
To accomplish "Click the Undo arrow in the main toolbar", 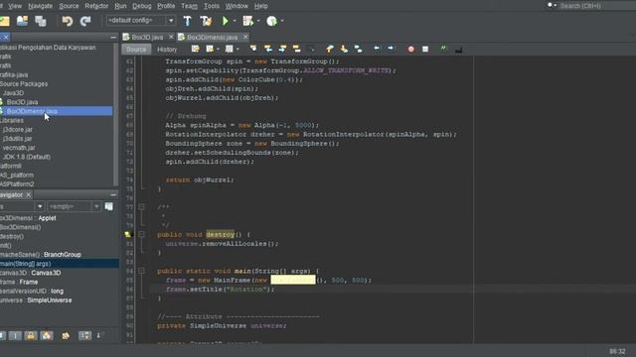I will 68,21.
